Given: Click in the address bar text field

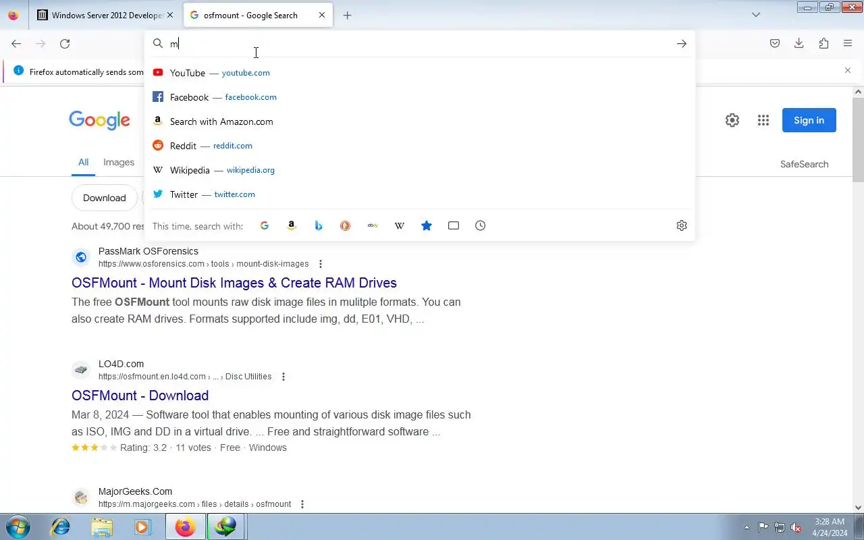Looking at the screenshot, I should pyautogui.click(x=418, y=44).
